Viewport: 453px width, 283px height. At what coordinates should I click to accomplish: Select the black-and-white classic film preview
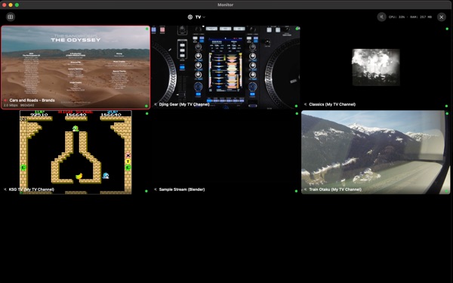tap(376, 67)
